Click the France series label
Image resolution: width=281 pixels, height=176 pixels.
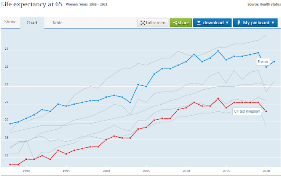click(x=263, y=62)
